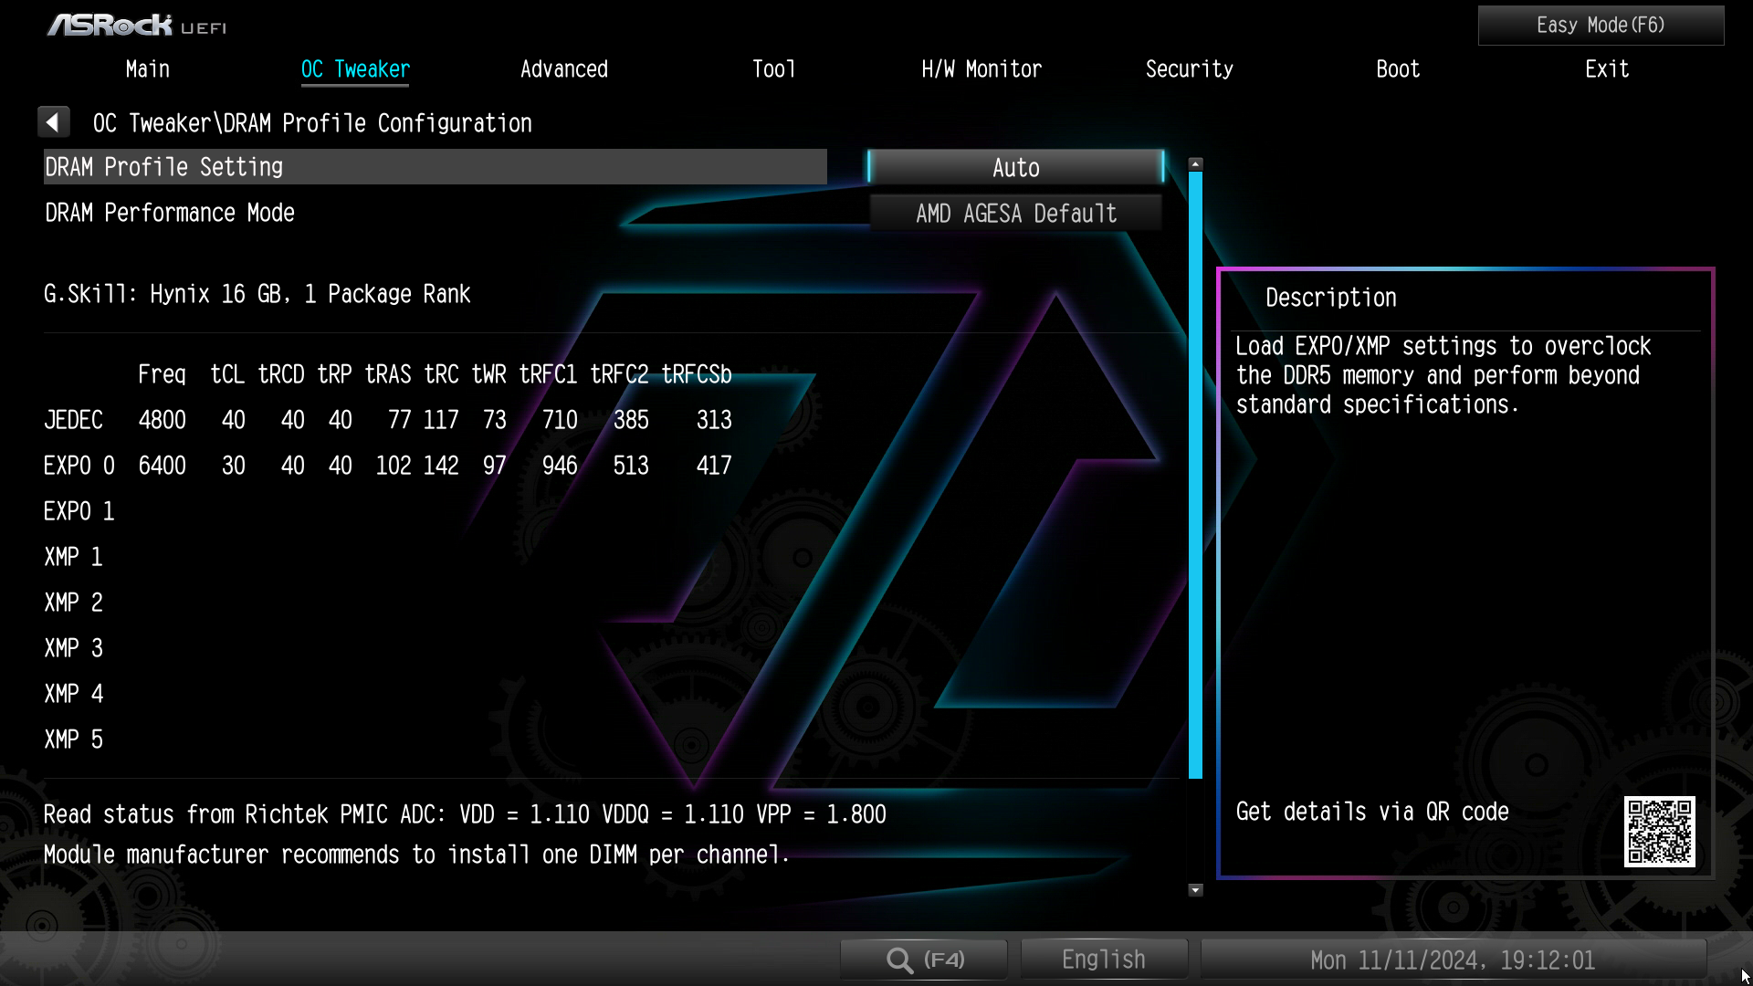The image size is (1753, 986).
Task: Click the JEDEC tRFC1 value 710
Action: click(x=560, y=420)
